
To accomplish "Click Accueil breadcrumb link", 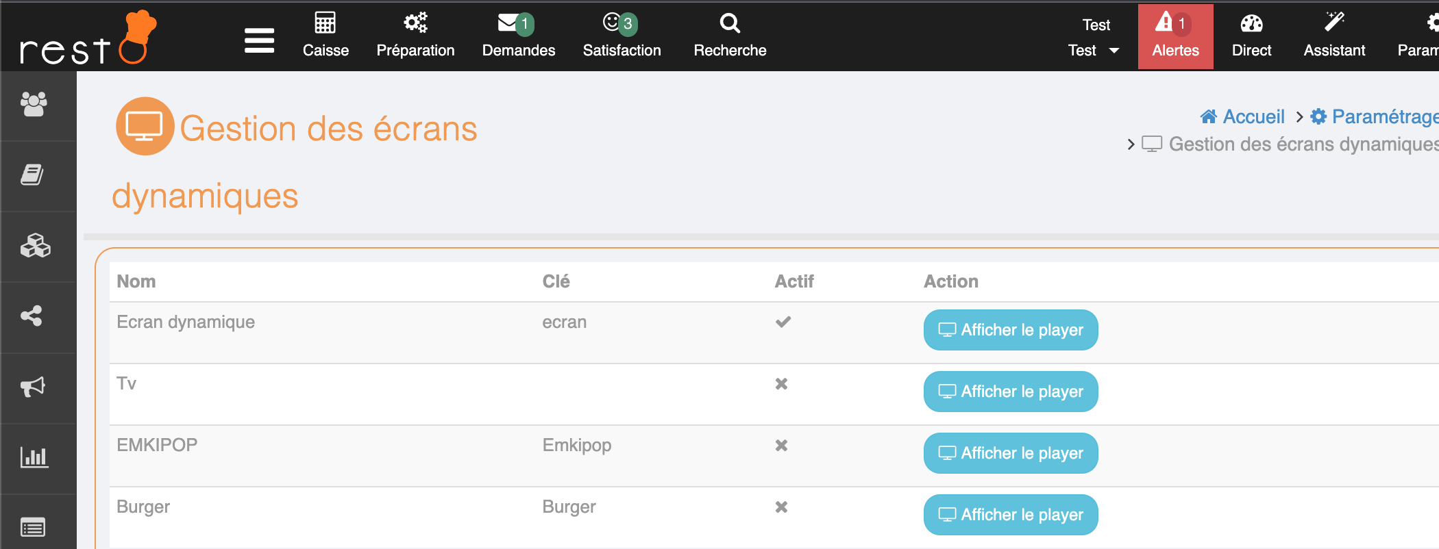I will click(1243, 117).
